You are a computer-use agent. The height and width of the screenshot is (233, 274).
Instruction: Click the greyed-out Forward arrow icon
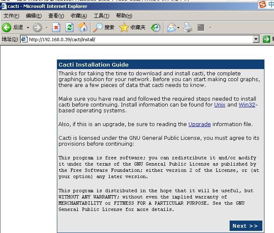[x=37, y=27]
